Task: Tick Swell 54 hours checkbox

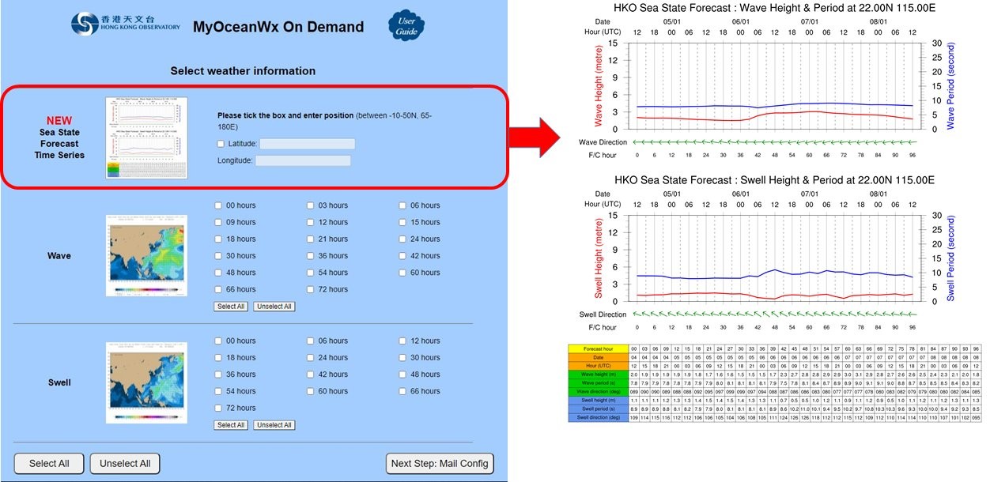Action: click(219, 391)
